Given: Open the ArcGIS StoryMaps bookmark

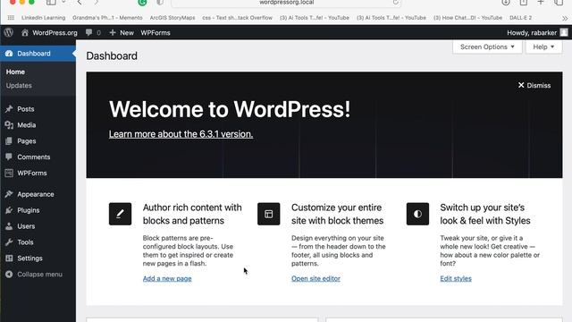Looking at the screenshot, I should click(172, 18).
